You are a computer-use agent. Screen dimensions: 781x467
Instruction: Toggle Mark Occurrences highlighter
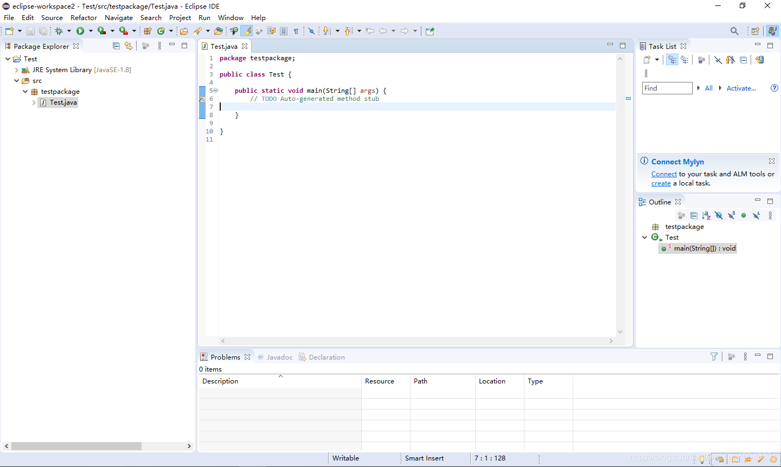[x=247, y=31]
